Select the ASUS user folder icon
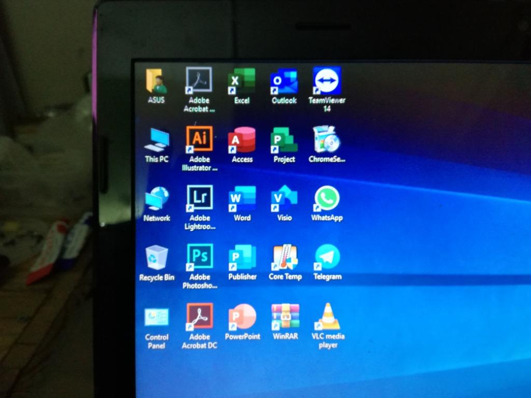Viewport: 531px width, 398px height. click(156, 81)
